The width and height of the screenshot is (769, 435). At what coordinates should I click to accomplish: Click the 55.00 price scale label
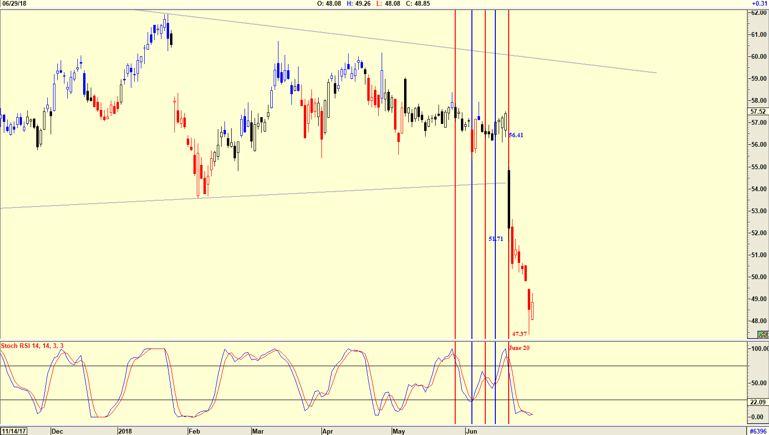coord(759,167)
